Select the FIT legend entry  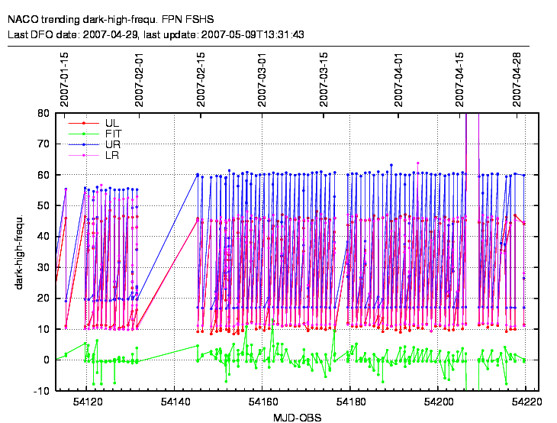click(112, 133)
